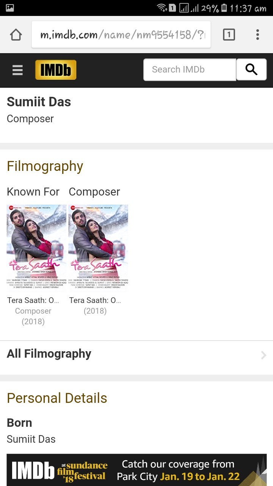Tap the Sundance Film Festival coverage banner

coord(136,470)
